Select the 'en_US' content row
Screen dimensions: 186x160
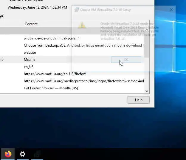(72, 67)
